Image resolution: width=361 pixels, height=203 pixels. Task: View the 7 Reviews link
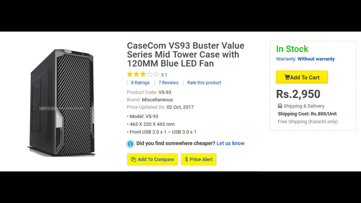[x=168, y=83]
